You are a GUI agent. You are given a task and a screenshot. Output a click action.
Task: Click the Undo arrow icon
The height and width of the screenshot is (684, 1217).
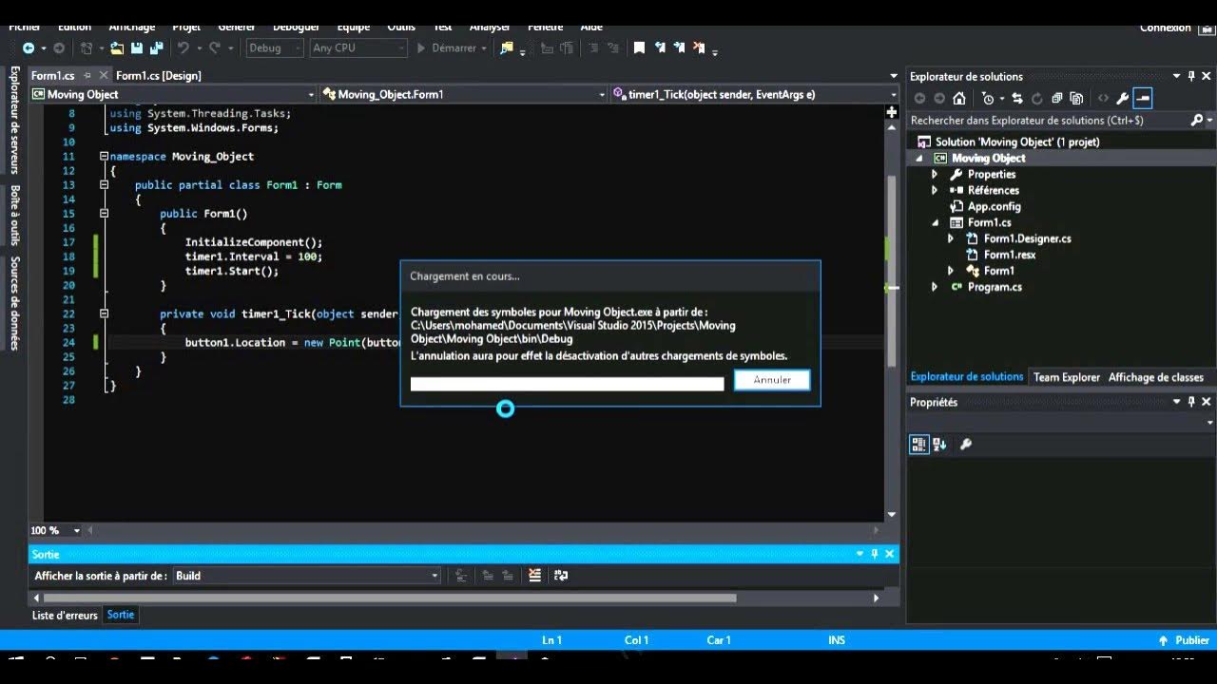pos(183,47)
